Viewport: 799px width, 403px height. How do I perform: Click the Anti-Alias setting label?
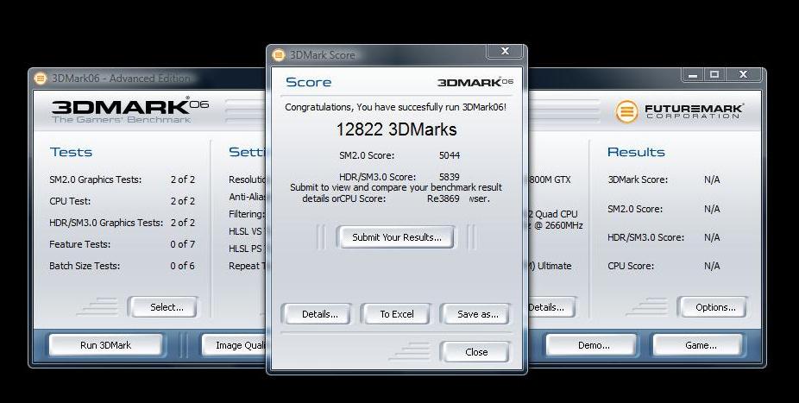pyautogui.click(x=248, y=197)
